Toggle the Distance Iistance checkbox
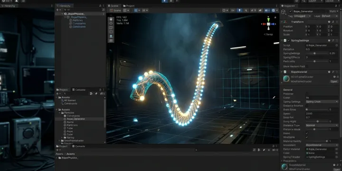 (x=307, y=105)
